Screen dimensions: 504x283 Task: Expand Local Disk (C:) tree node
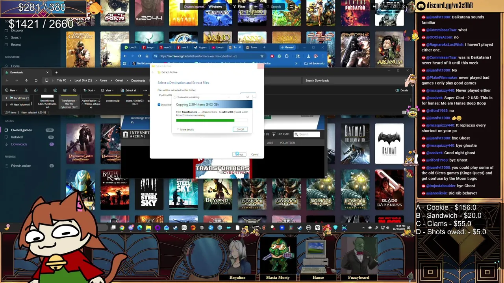tap(6, 98)
